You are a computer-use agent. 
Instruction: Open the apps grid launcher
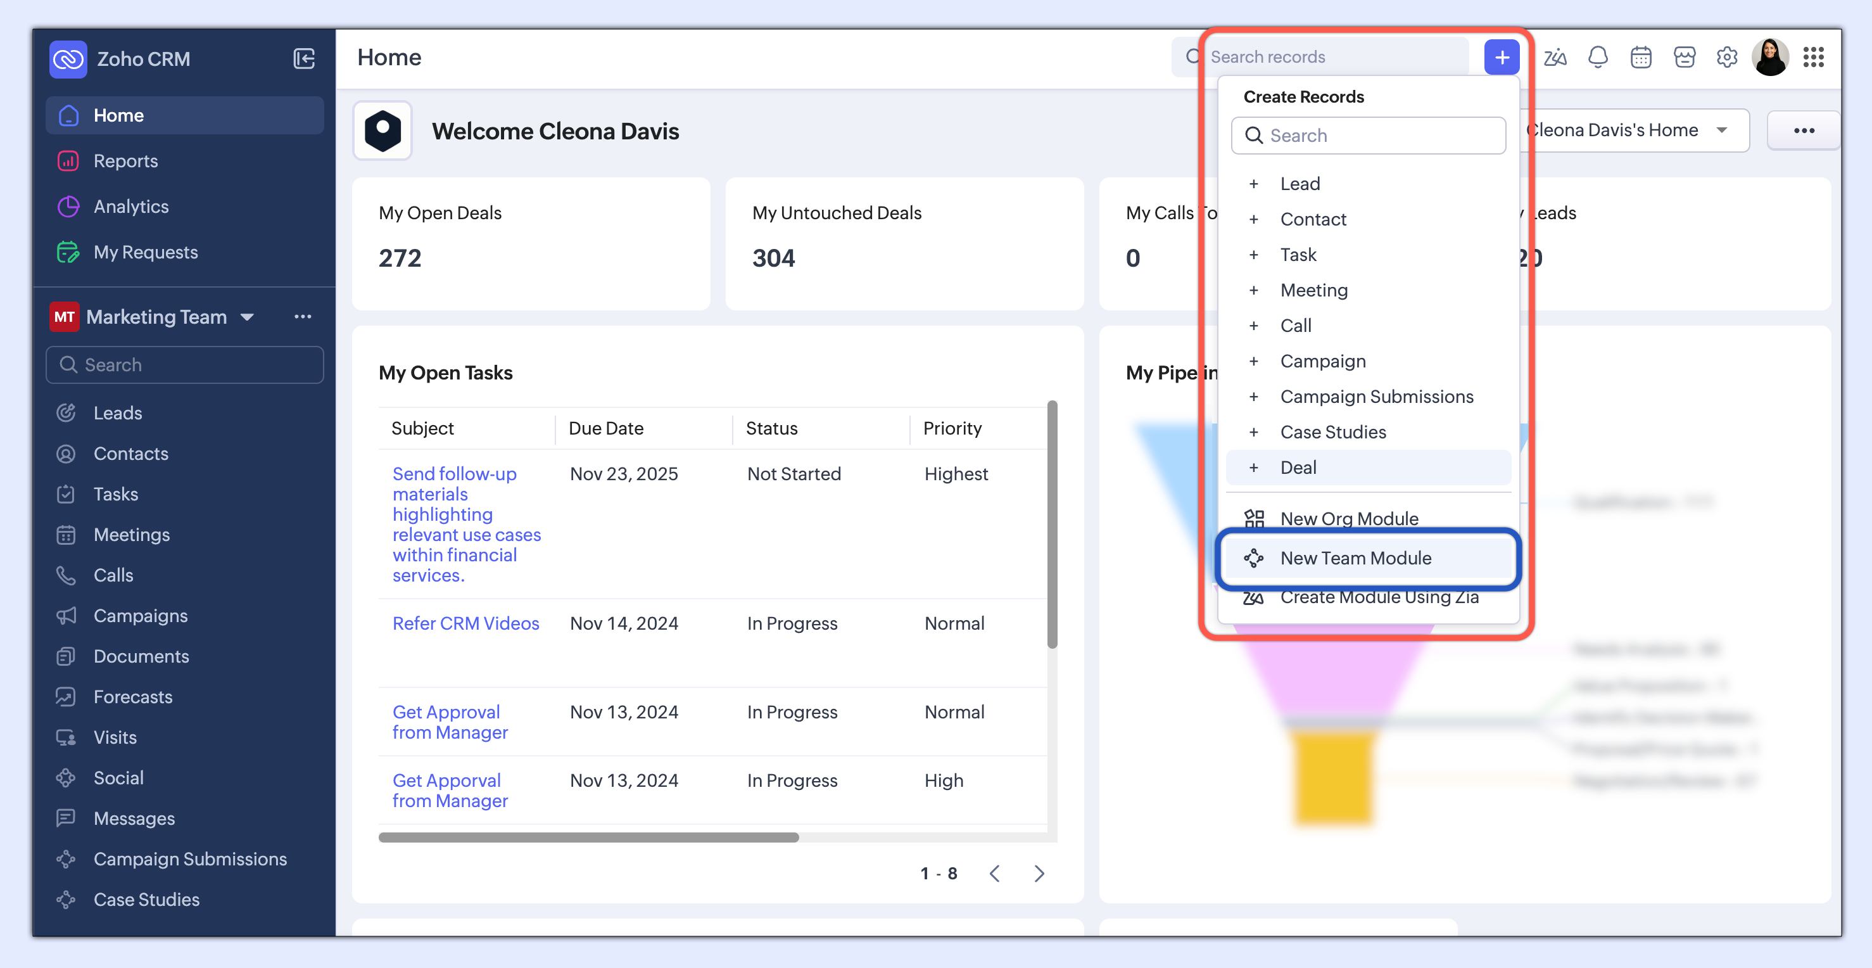pos(1813,58)
